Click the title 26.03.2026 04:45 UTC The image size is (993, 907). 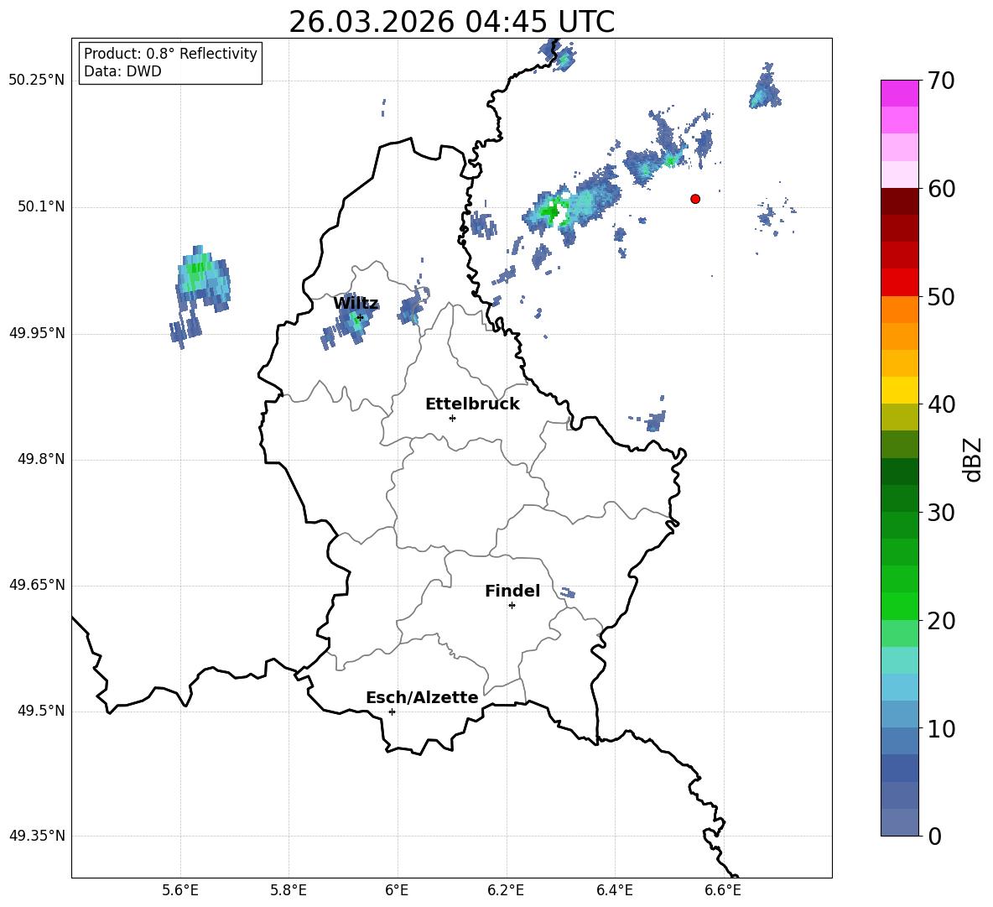(x=451, y=22)
